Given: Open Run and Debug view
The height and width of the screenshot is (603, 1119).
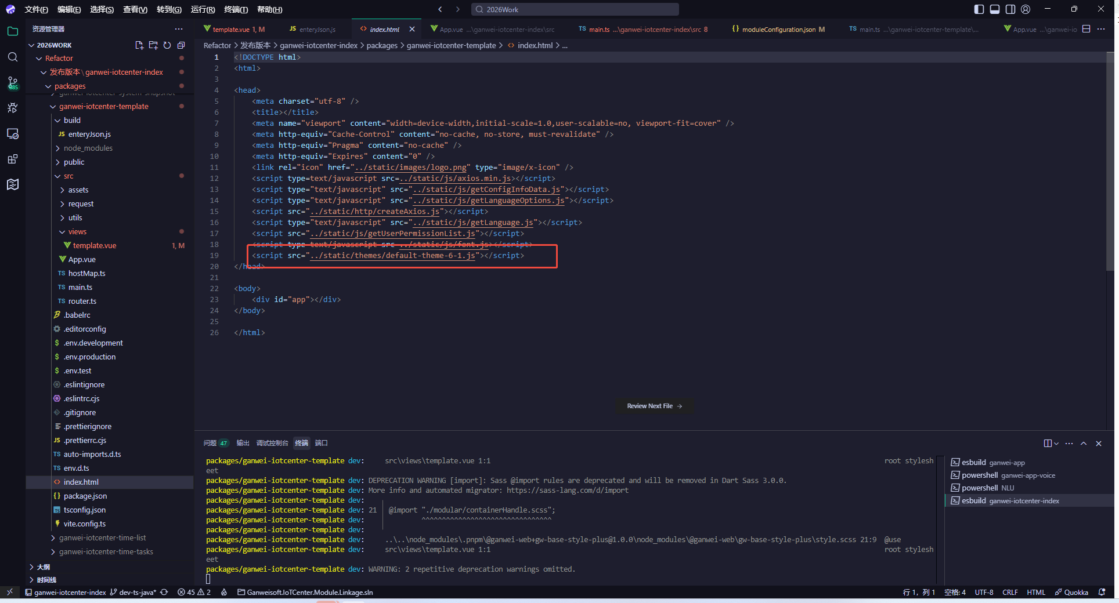Looking at the screenshot, I should 13,108.
